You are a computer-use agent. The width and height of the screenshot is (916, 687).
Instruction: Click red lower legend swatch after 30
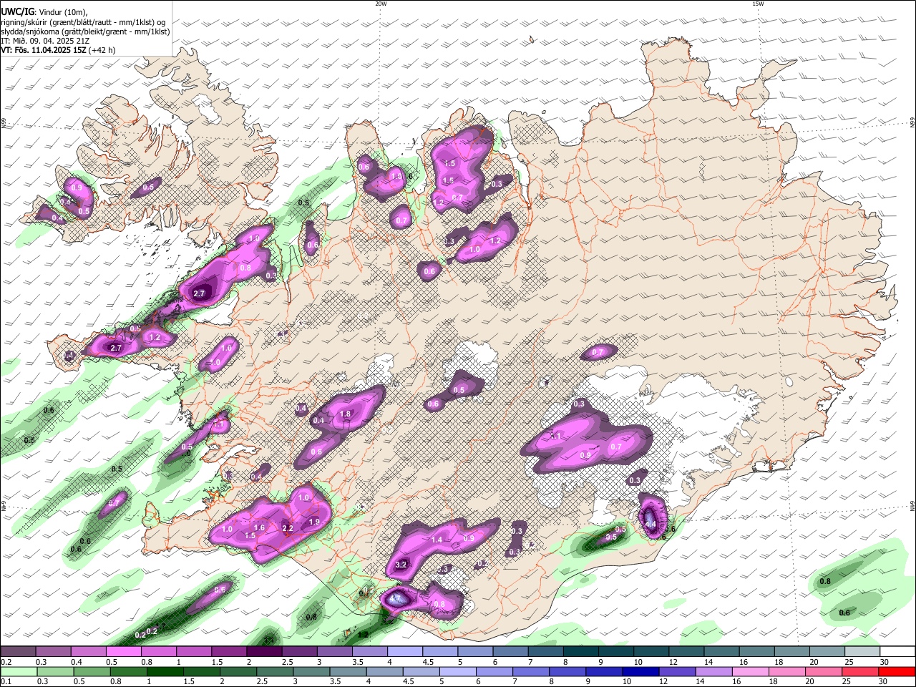(x=897, y=672)
